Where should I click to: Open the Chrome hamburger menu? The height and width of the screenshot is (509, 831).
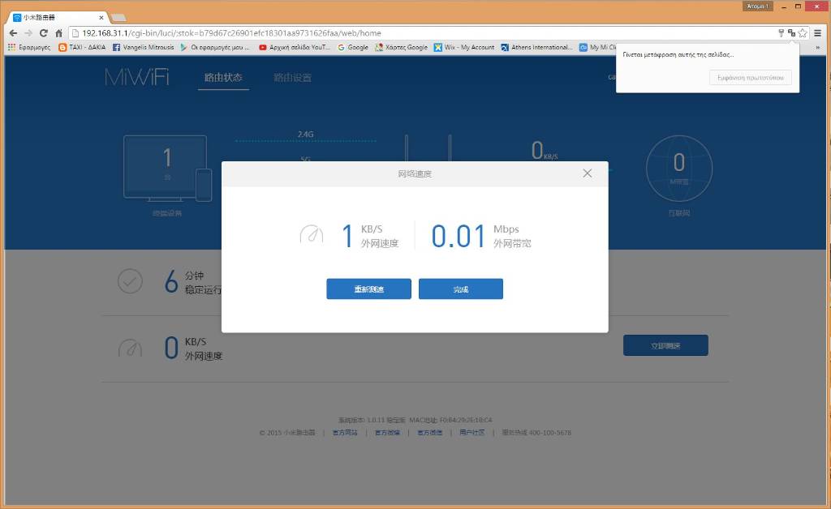tap(818, 33)
